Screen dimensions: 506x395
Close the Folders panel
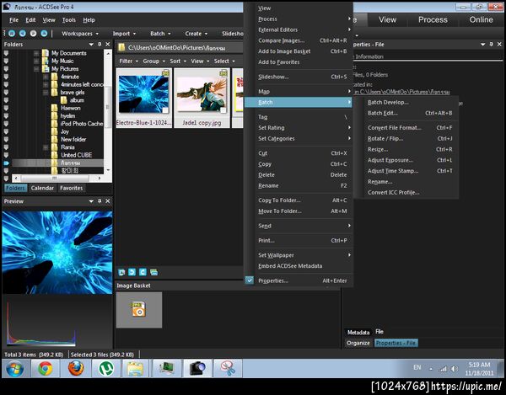108,44
